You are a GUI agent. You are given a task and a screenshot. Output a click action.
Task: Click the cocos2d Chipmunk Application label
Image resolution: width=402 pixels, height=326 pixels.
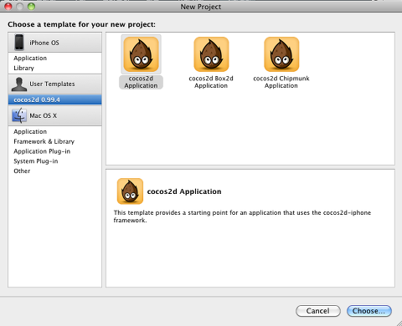coord(281,82)
